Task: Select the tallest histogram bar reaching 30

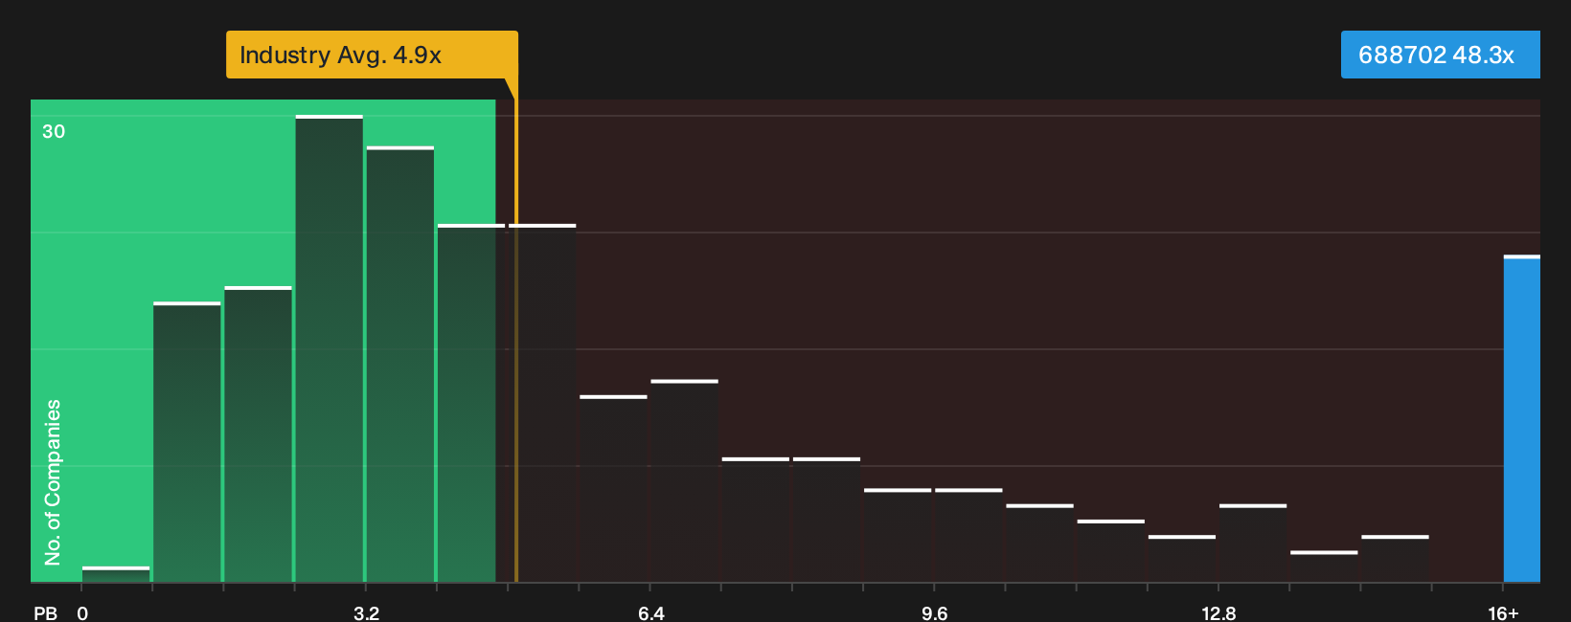Action: 330,348
